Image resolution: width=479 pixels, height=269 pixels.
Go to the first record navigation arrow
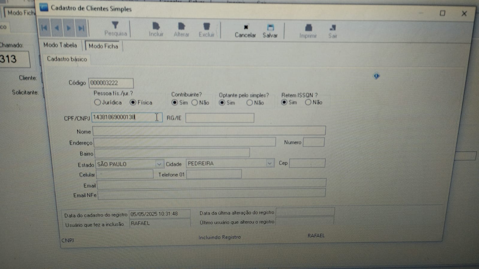(44, 28)
